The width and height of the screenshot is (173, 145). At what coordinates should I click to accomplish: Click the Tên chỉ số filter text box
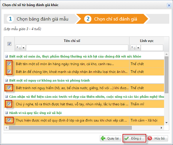click(x=77, y=48)
